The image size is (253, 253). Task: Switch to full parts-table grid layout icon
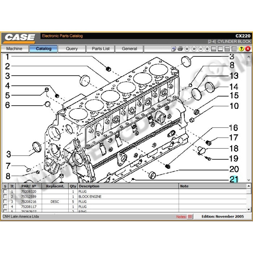click(x=234, y=49)
